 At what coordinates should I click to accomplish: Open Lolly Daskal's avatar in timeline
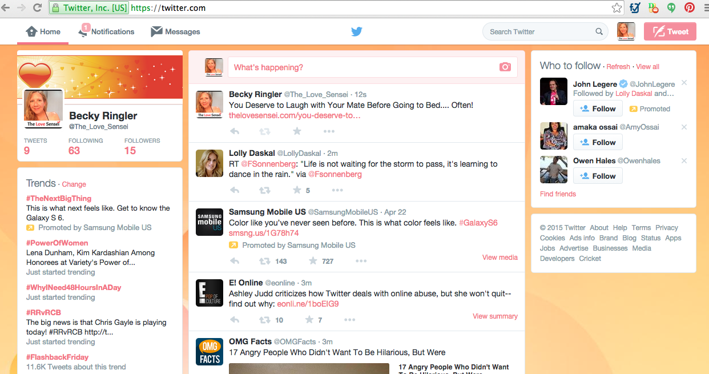pyautogui.click(x=210, y=163)
